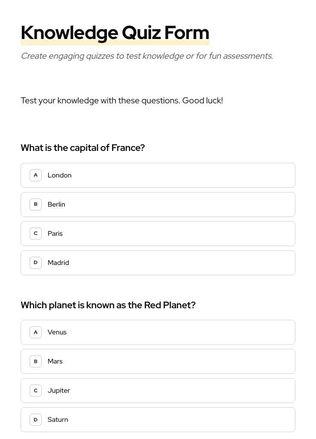Click the "Knowledge Quiz Form" heading

pyautogui.click(x=115, y=32)
